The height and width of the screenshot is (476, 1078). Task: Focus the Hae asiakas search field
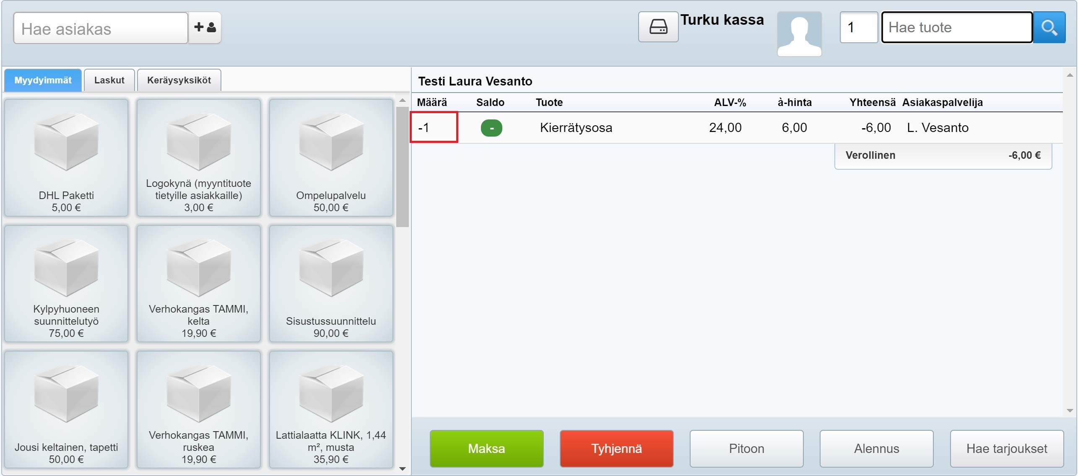point(101,28)
